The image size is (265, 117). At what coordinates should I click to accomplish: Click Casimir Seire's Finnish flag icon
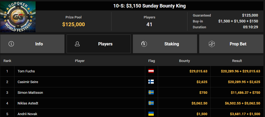coord(151,82)
